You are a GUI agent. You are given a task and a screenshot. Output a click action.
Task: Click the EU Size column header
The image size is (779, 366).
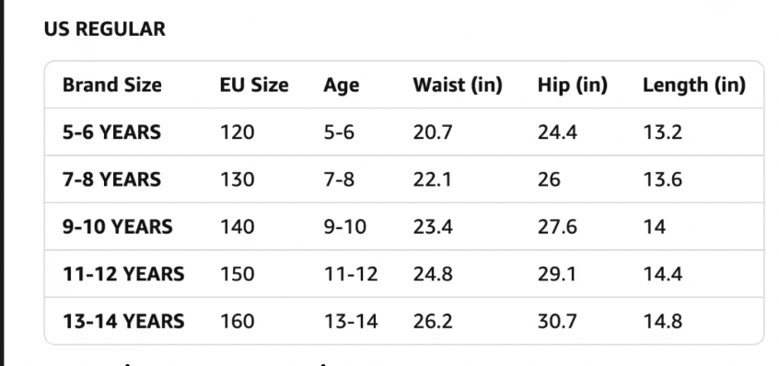(x=254, y=85)
